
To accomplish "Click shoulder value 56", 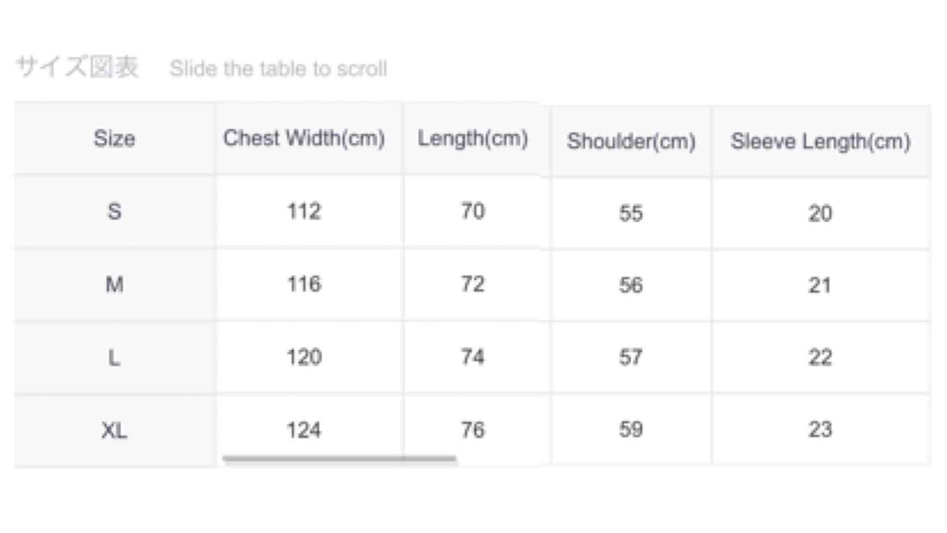I will pos(631,286).
